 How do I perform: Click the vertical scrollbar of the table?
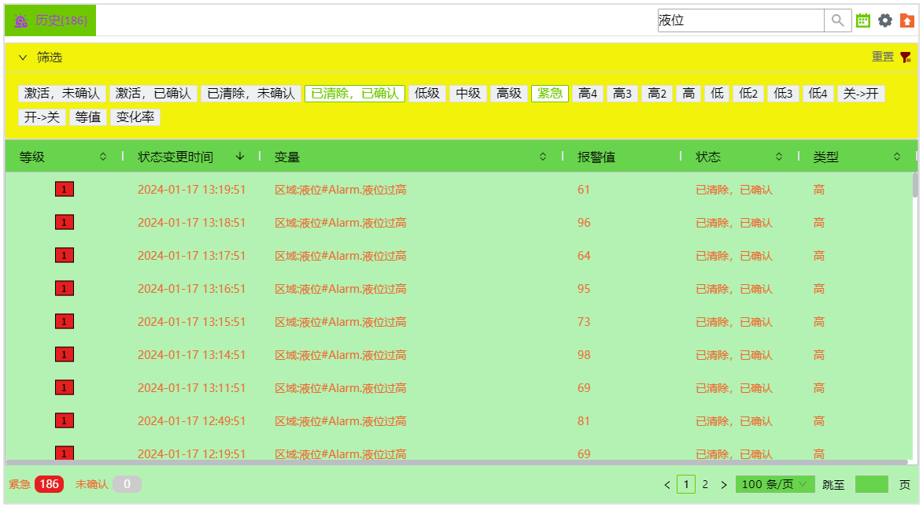click(x=914, y=185)
